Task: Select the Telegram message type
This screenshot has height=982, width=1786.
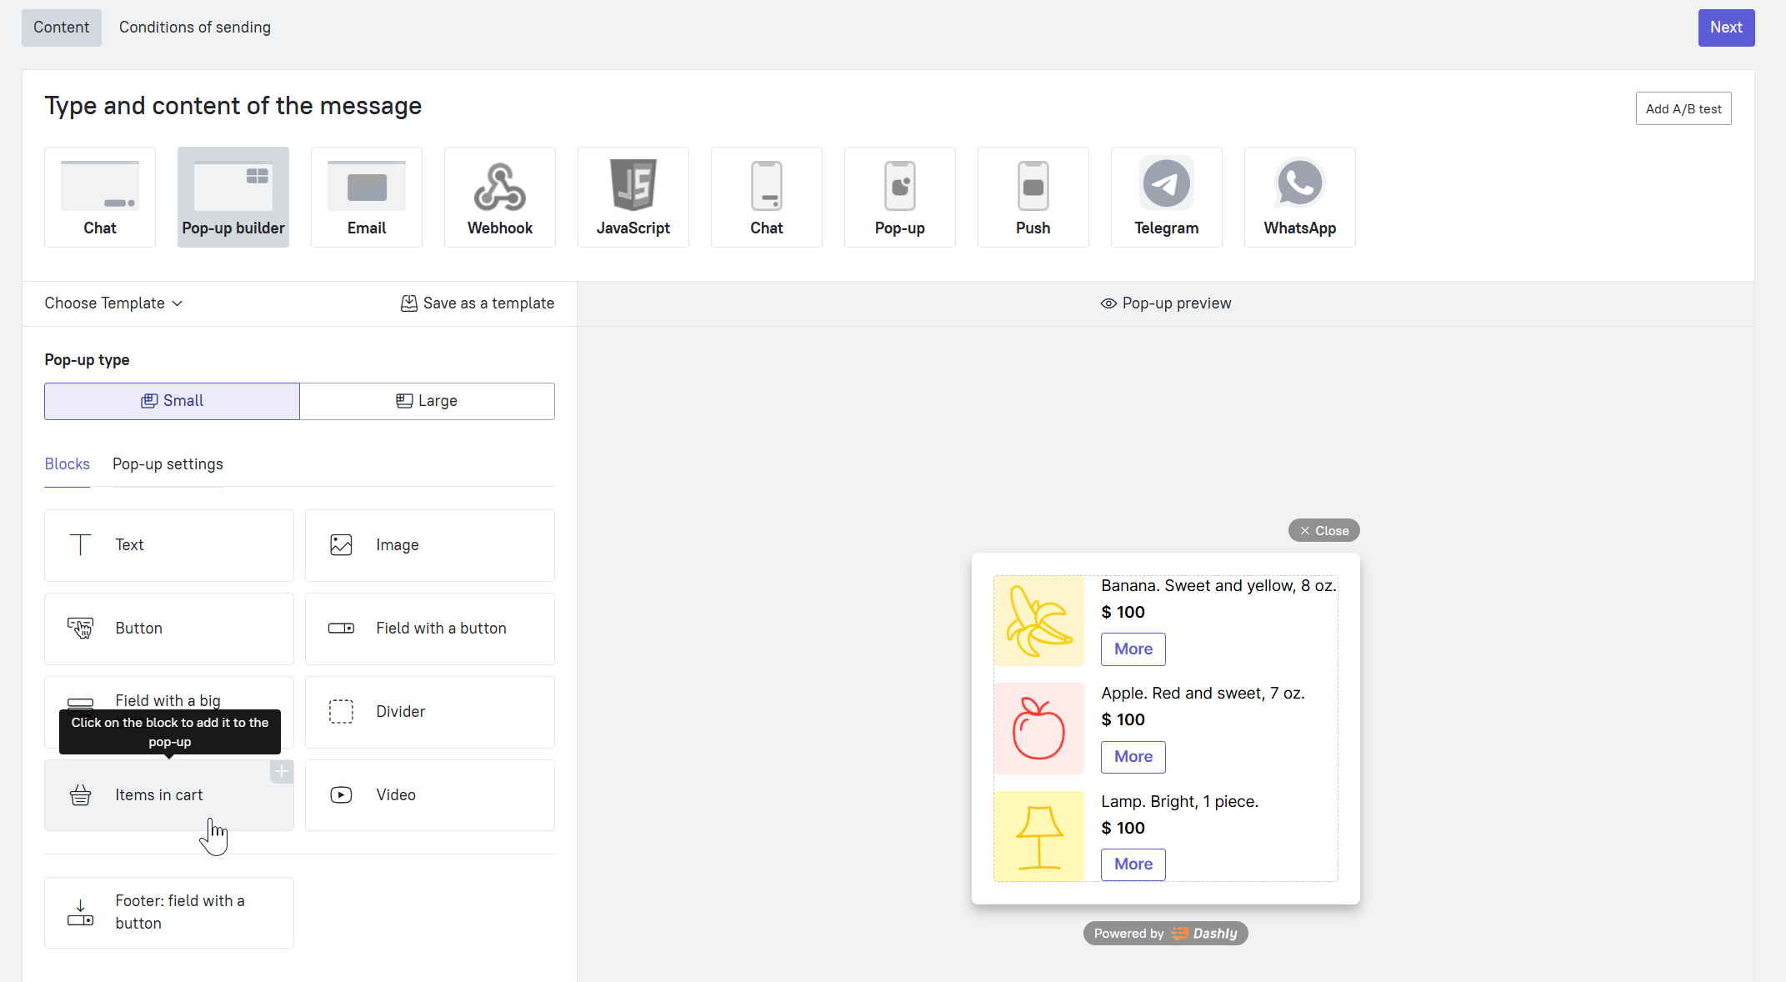Action: (x=1166, y=198)
